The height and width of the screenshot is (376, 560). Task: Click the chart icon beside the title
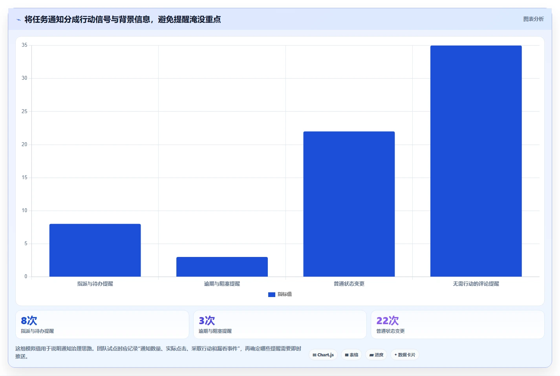pos(18,20)
